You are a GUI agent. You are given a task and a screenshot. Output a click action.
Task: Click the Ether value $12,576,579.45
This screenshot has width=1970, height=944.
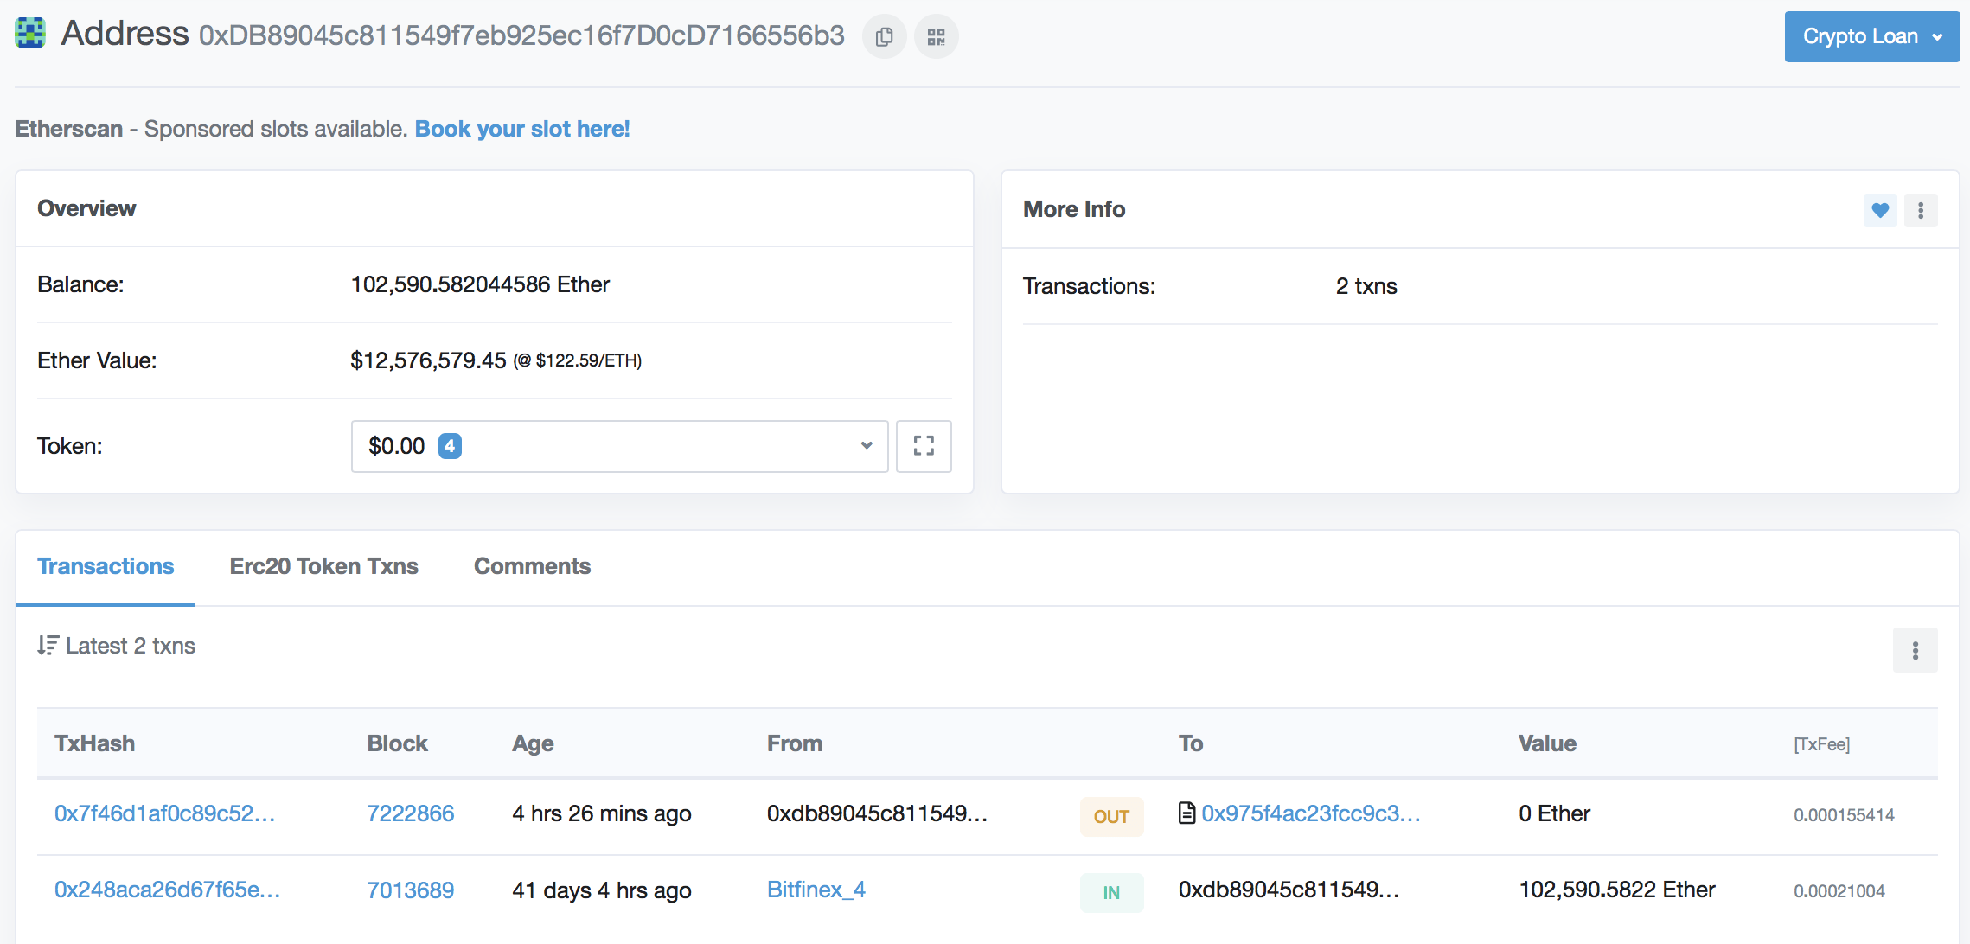click(428, 360)
